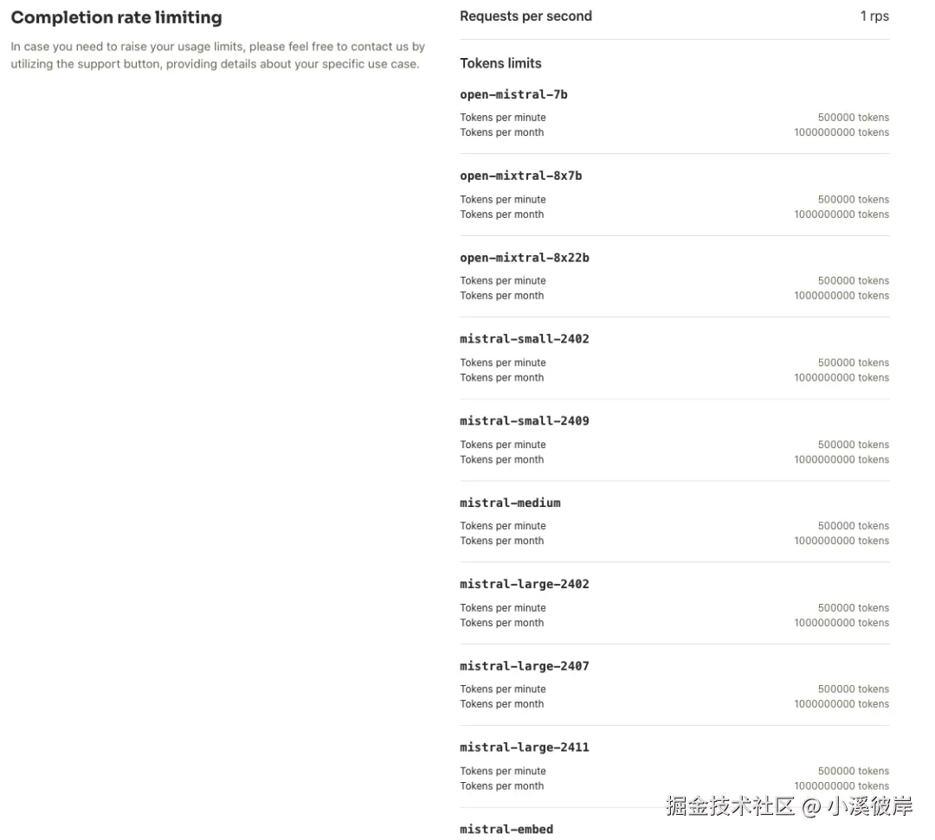
Task: Click open-mistral-7b "Tokens per minute" label
Action: pyautogui.click(x=503, y=118)
